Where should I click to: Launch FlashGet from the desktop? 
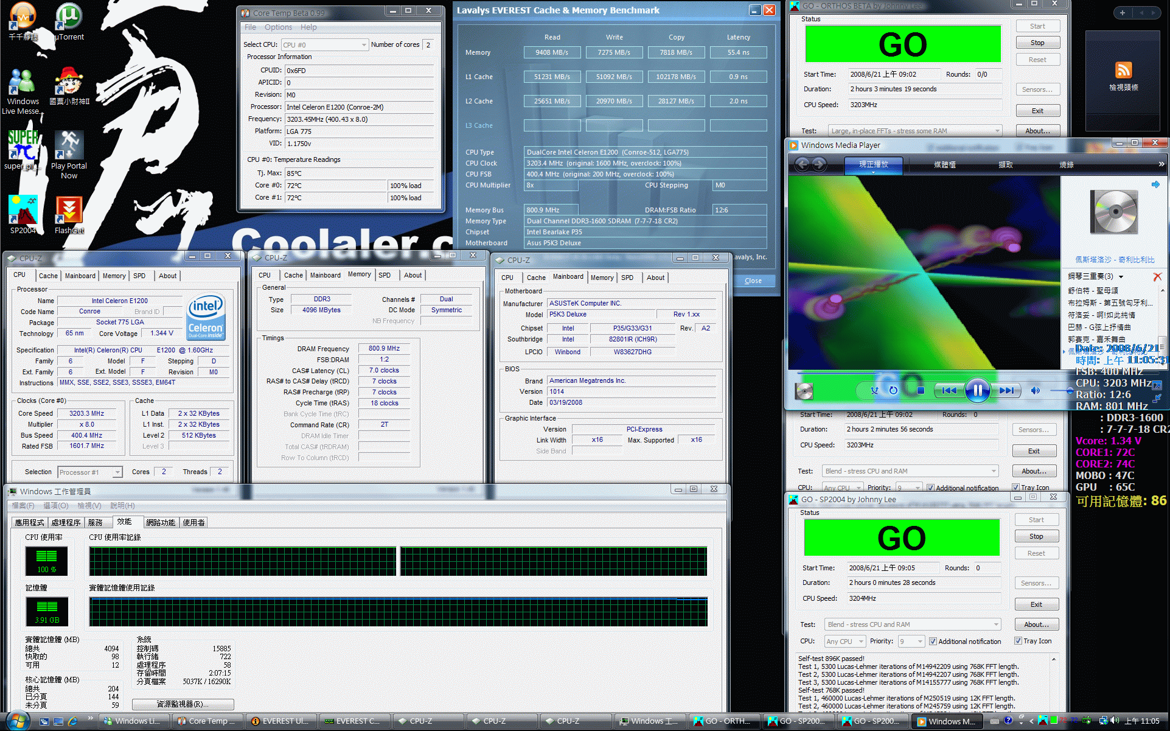pos(69,215)
